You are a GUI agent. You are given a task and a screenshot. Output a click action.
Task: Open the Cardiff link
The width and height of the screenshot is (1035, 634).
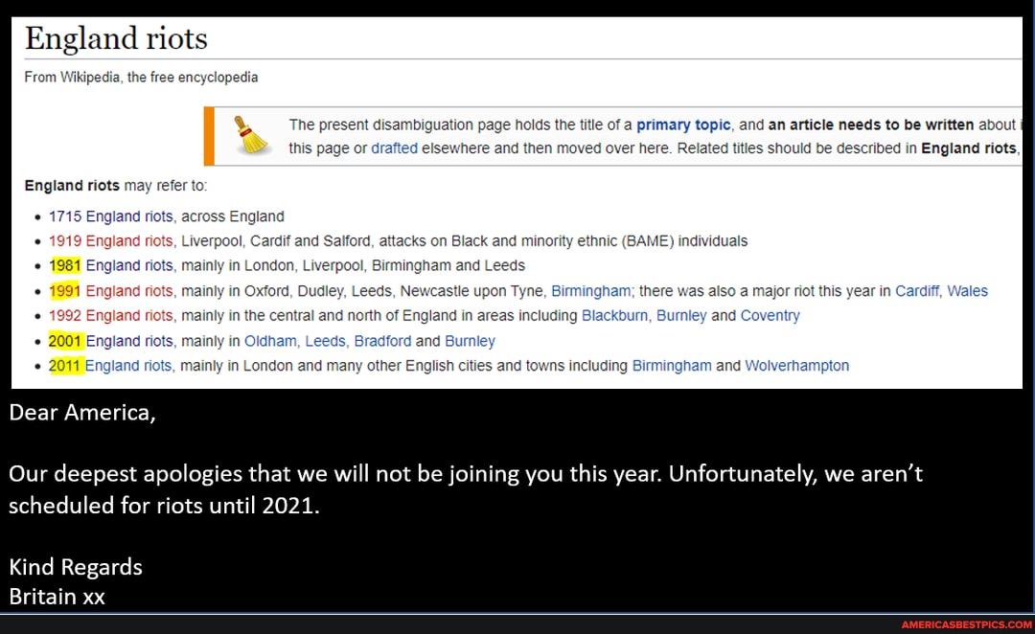pyautogui.click(x=917, y=291)
